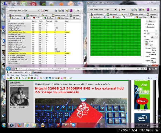The image size is (161, 133).
Task: Open the Folder Usage tab in left HD Tune
Action: [63, 18]
